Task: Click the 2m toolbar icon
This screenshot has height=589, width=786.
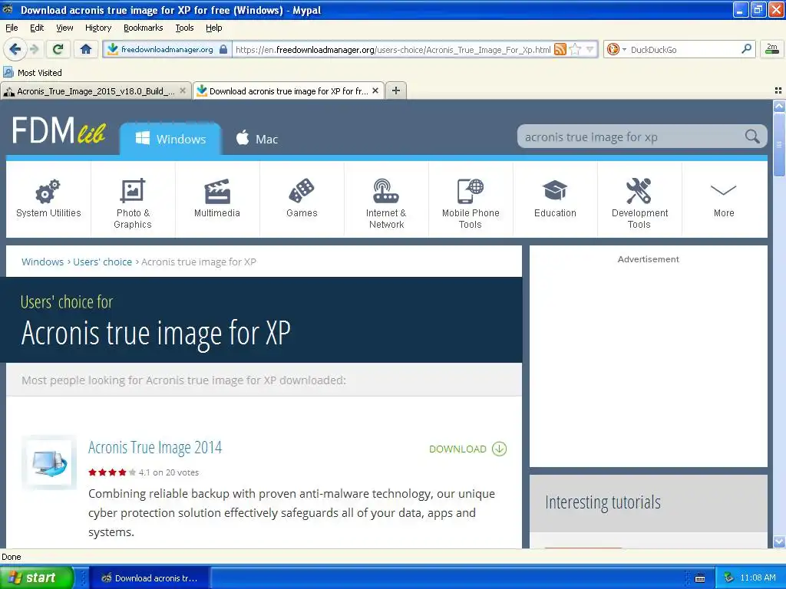Action: tap(772, 49)
